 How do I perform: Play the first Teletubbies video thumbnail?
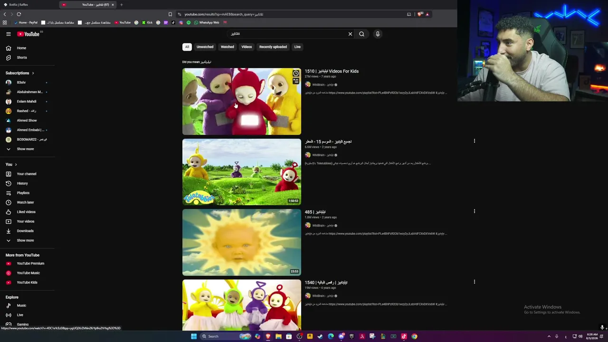pos(242,102)
